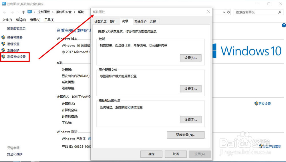The width and height of the screenshot is (286, 162).
Task: Switch to the System Protection tab
Action: tap(140, 21)
